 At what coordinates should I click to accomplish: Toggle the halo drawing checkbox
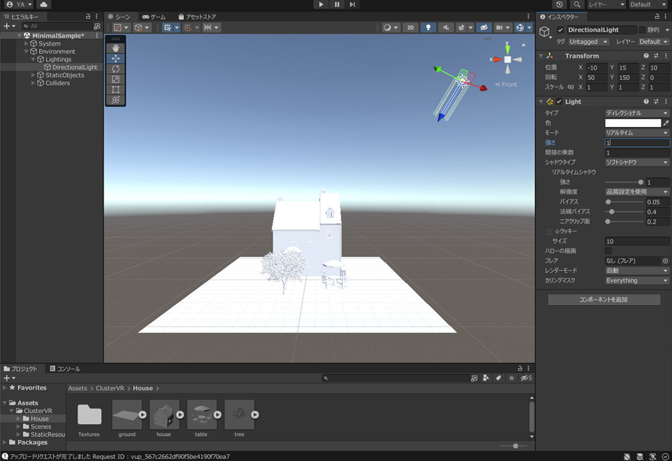(608, 251)
